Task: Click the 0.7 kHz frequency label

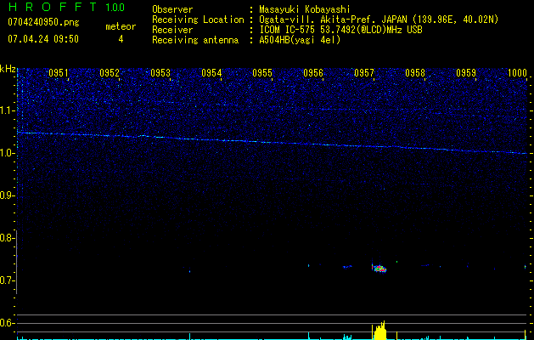Action: [7, 280]
